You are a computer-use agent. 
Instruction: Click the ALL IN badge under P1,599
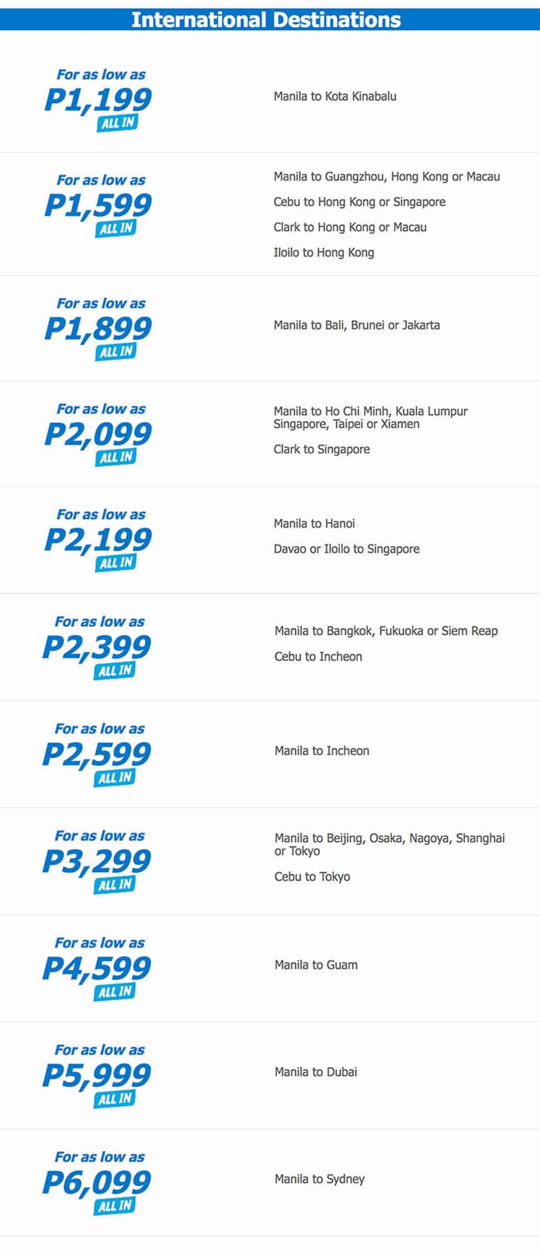tap(117, 228)
